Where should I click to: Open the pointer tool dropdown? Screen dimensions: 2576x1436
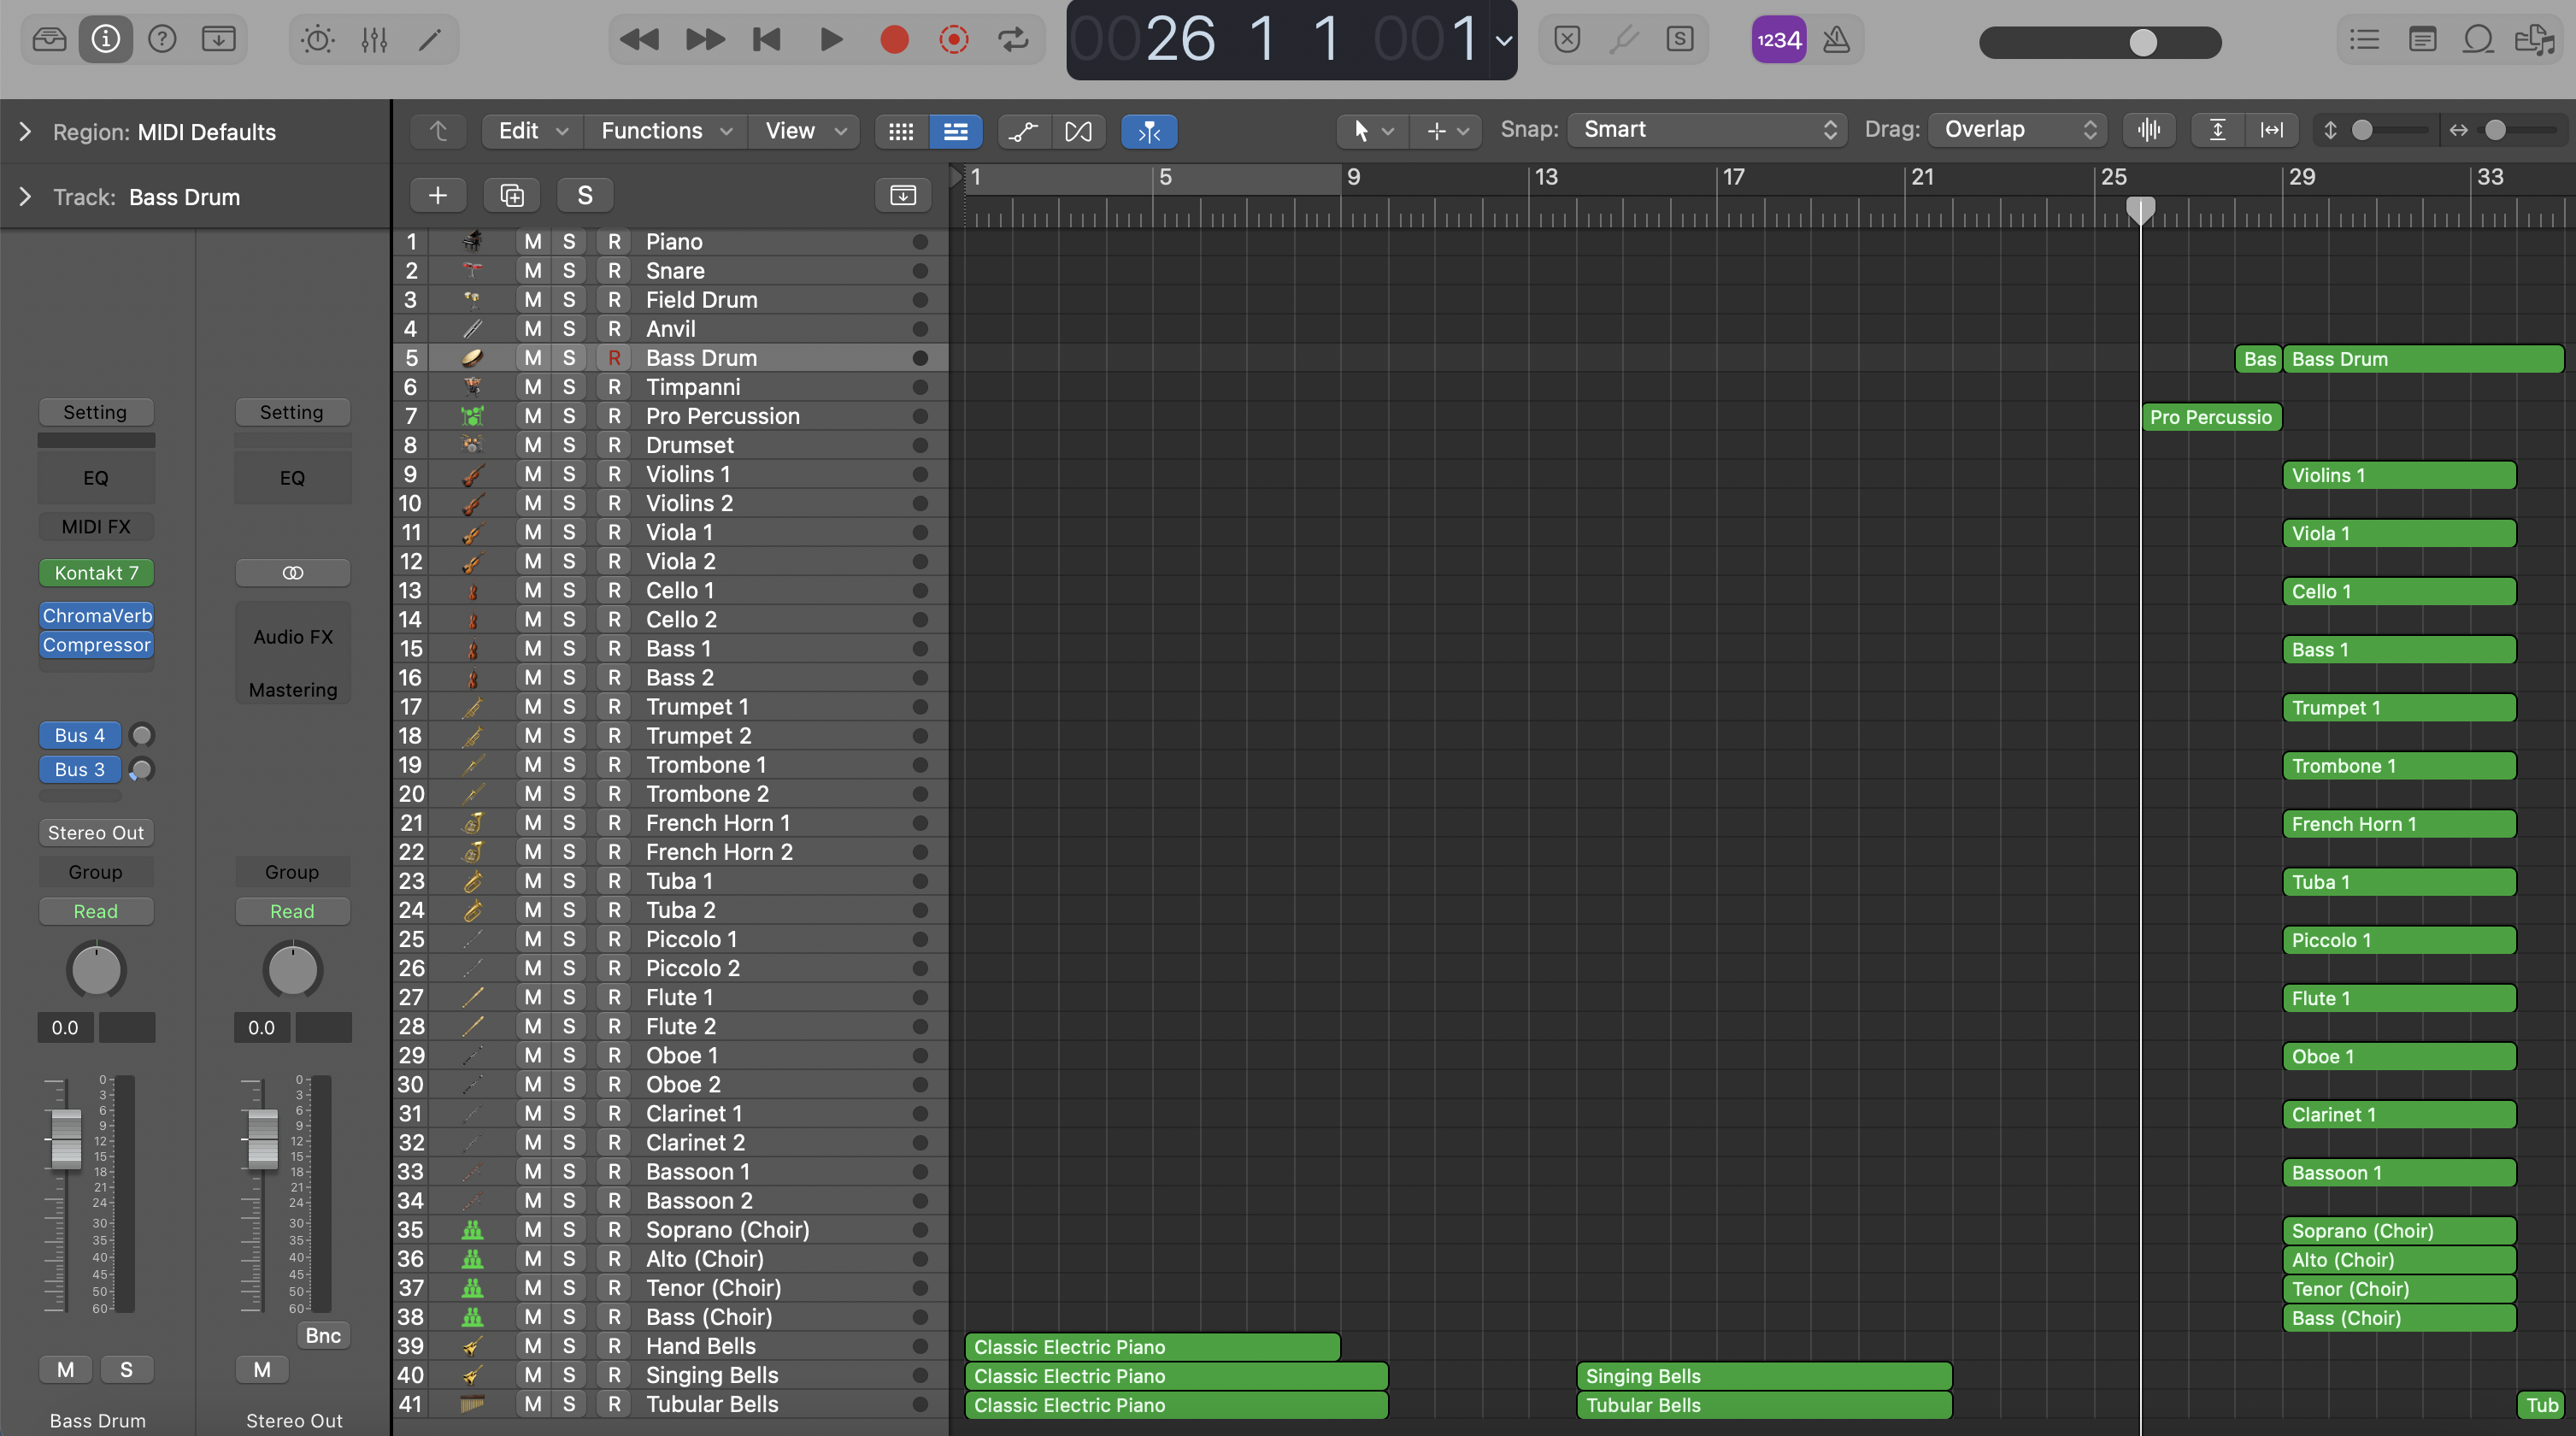[1372, 131]
